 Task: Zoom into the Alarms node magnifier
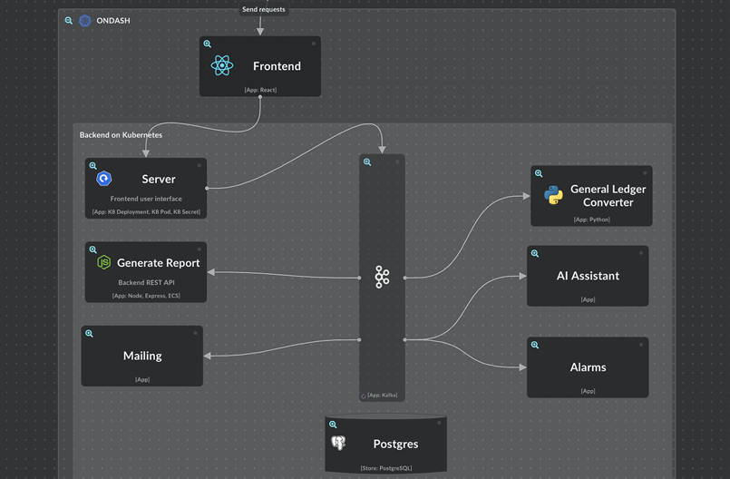click(x=535, y=345)
